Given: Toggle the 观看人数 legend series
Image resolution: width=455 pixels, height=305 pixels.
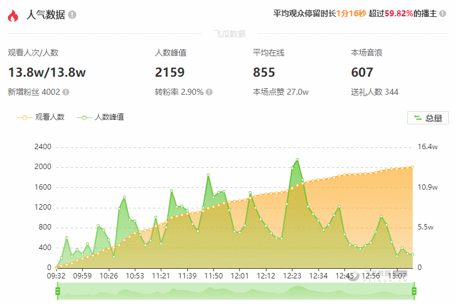Looking at the screenshot, I should point(41,117).
